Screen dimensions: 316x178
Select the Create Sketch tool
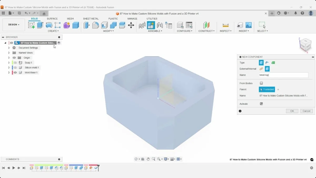click(x=31, y=25)
